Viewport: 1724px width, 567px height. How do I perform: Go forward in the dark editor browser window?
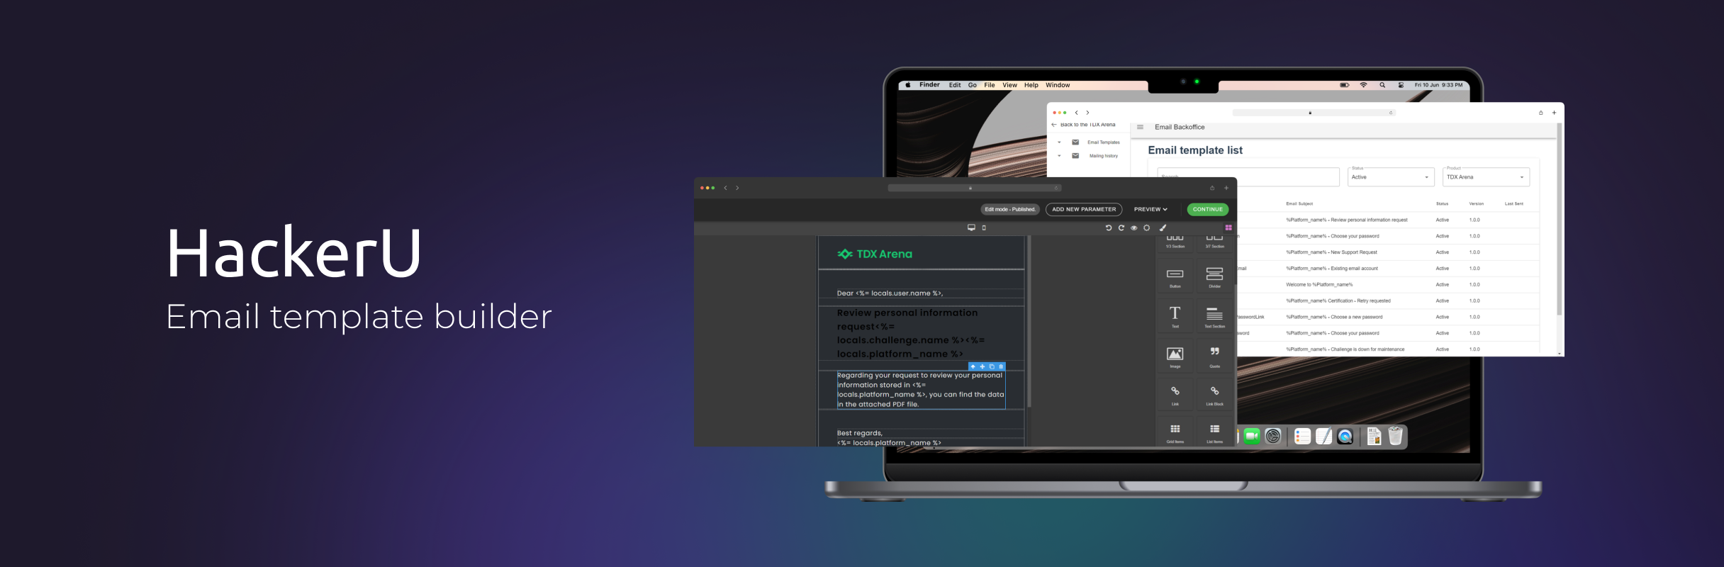tap(737, 188)
